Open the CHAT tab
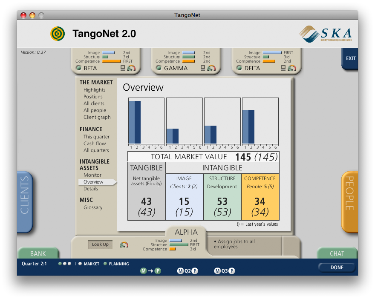 [x=337, y=253]
